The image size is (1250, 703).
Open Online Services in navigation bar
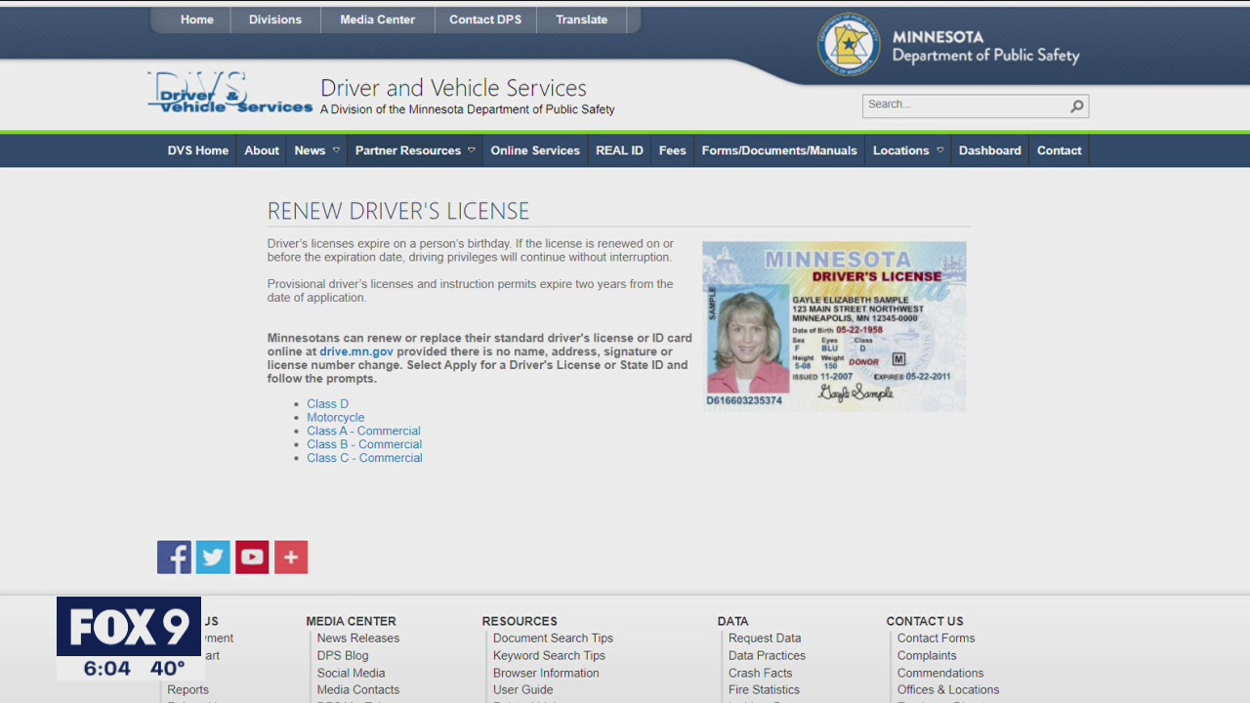point(535,150)
